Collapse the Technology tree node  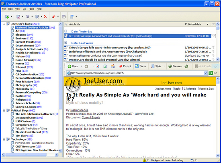tap(4, 139)
